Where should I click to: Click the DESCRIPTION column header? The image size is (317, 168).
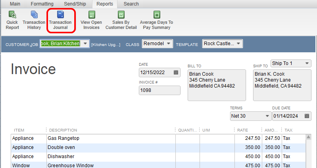pos(63,130)
